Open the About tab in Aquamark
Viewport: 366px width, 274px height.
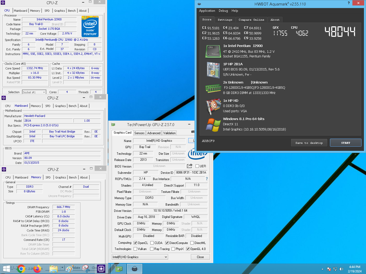275,20
